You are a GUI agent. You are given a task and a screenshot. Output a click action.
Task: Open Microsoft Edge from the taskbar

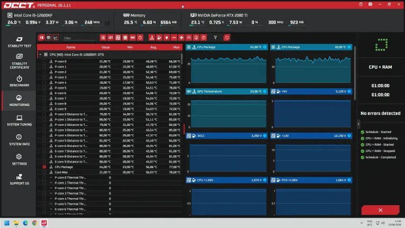[26, 223]
